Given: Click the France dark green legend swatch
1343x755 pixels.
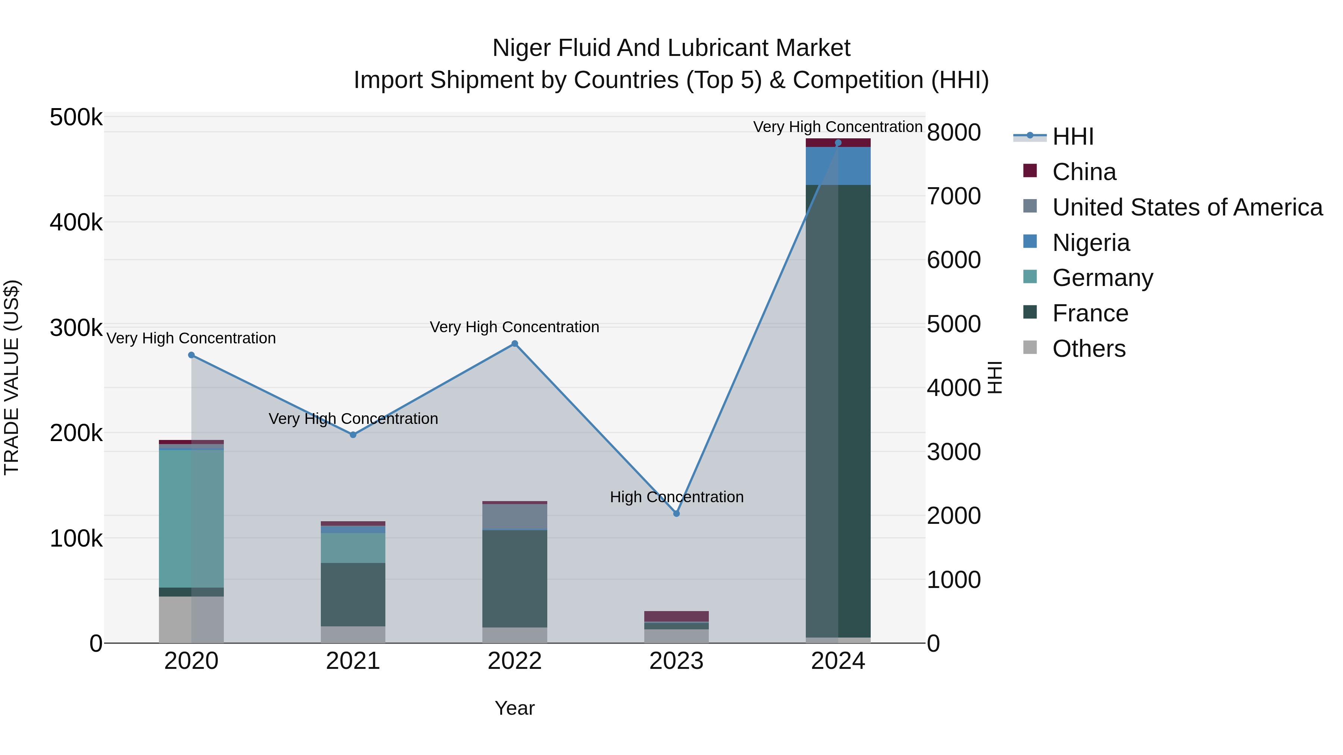Looking at the screenshot, I should [x=1030, y=312].
